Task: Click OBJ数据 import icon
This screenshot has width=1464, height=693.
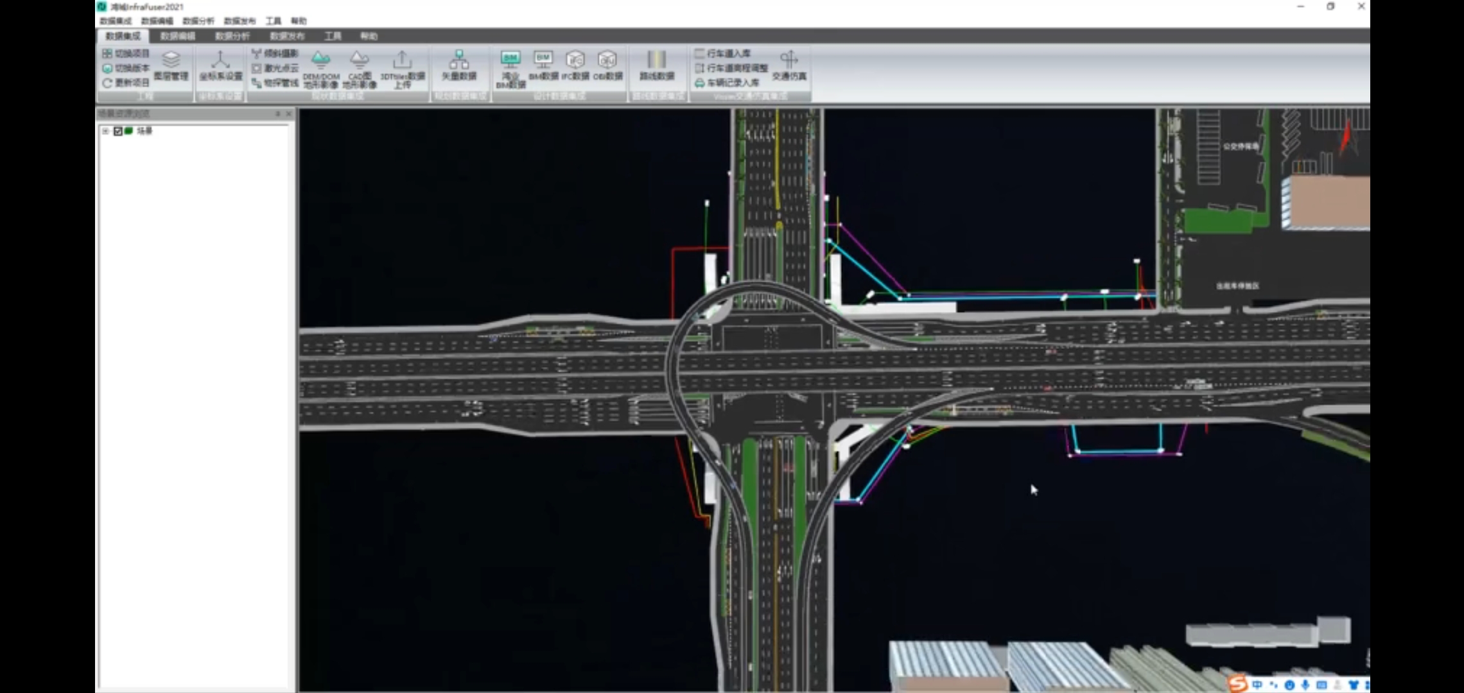Action: (x=607, y=60)
